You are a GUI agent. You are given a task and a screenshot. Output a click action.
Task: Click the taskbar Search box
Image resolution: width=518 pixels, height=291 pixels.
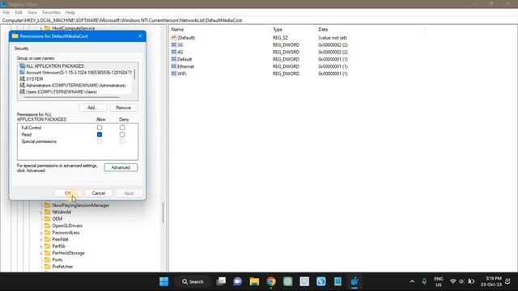coord(193,281)
